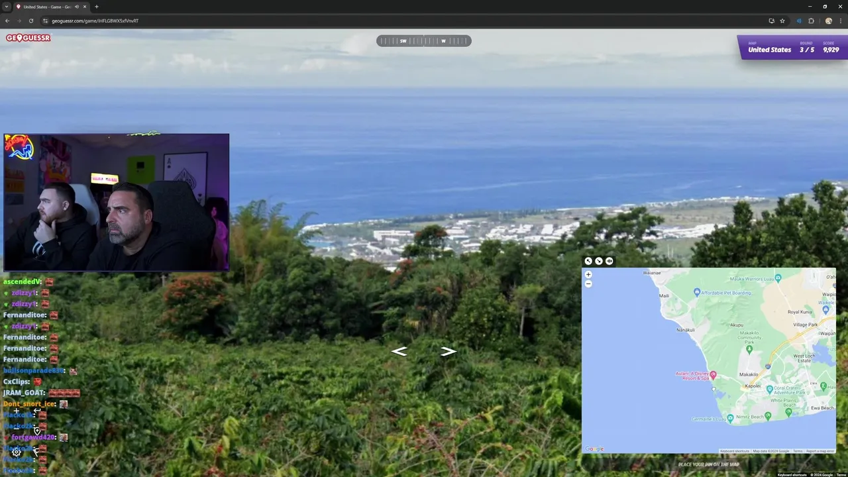Viewport: 848px width, 477px height.
Task: Go forward in browser history
Action: [x=19, y=21]
